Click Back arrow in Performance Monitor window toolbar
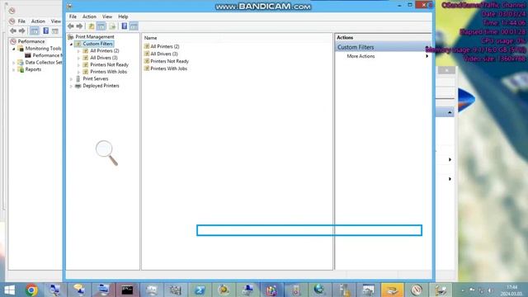528x297 pixels. 13,31
